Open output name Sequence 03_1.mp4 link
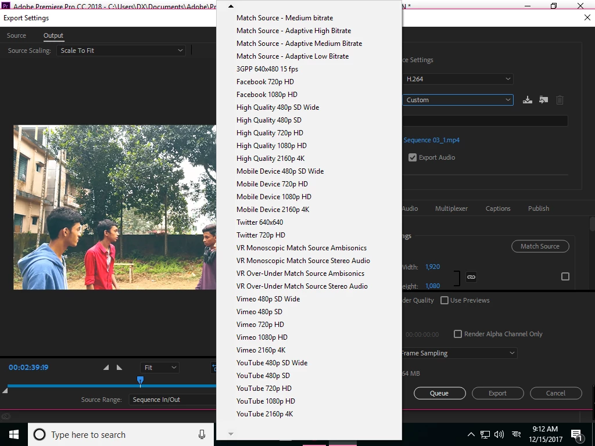 click(432, 141)
